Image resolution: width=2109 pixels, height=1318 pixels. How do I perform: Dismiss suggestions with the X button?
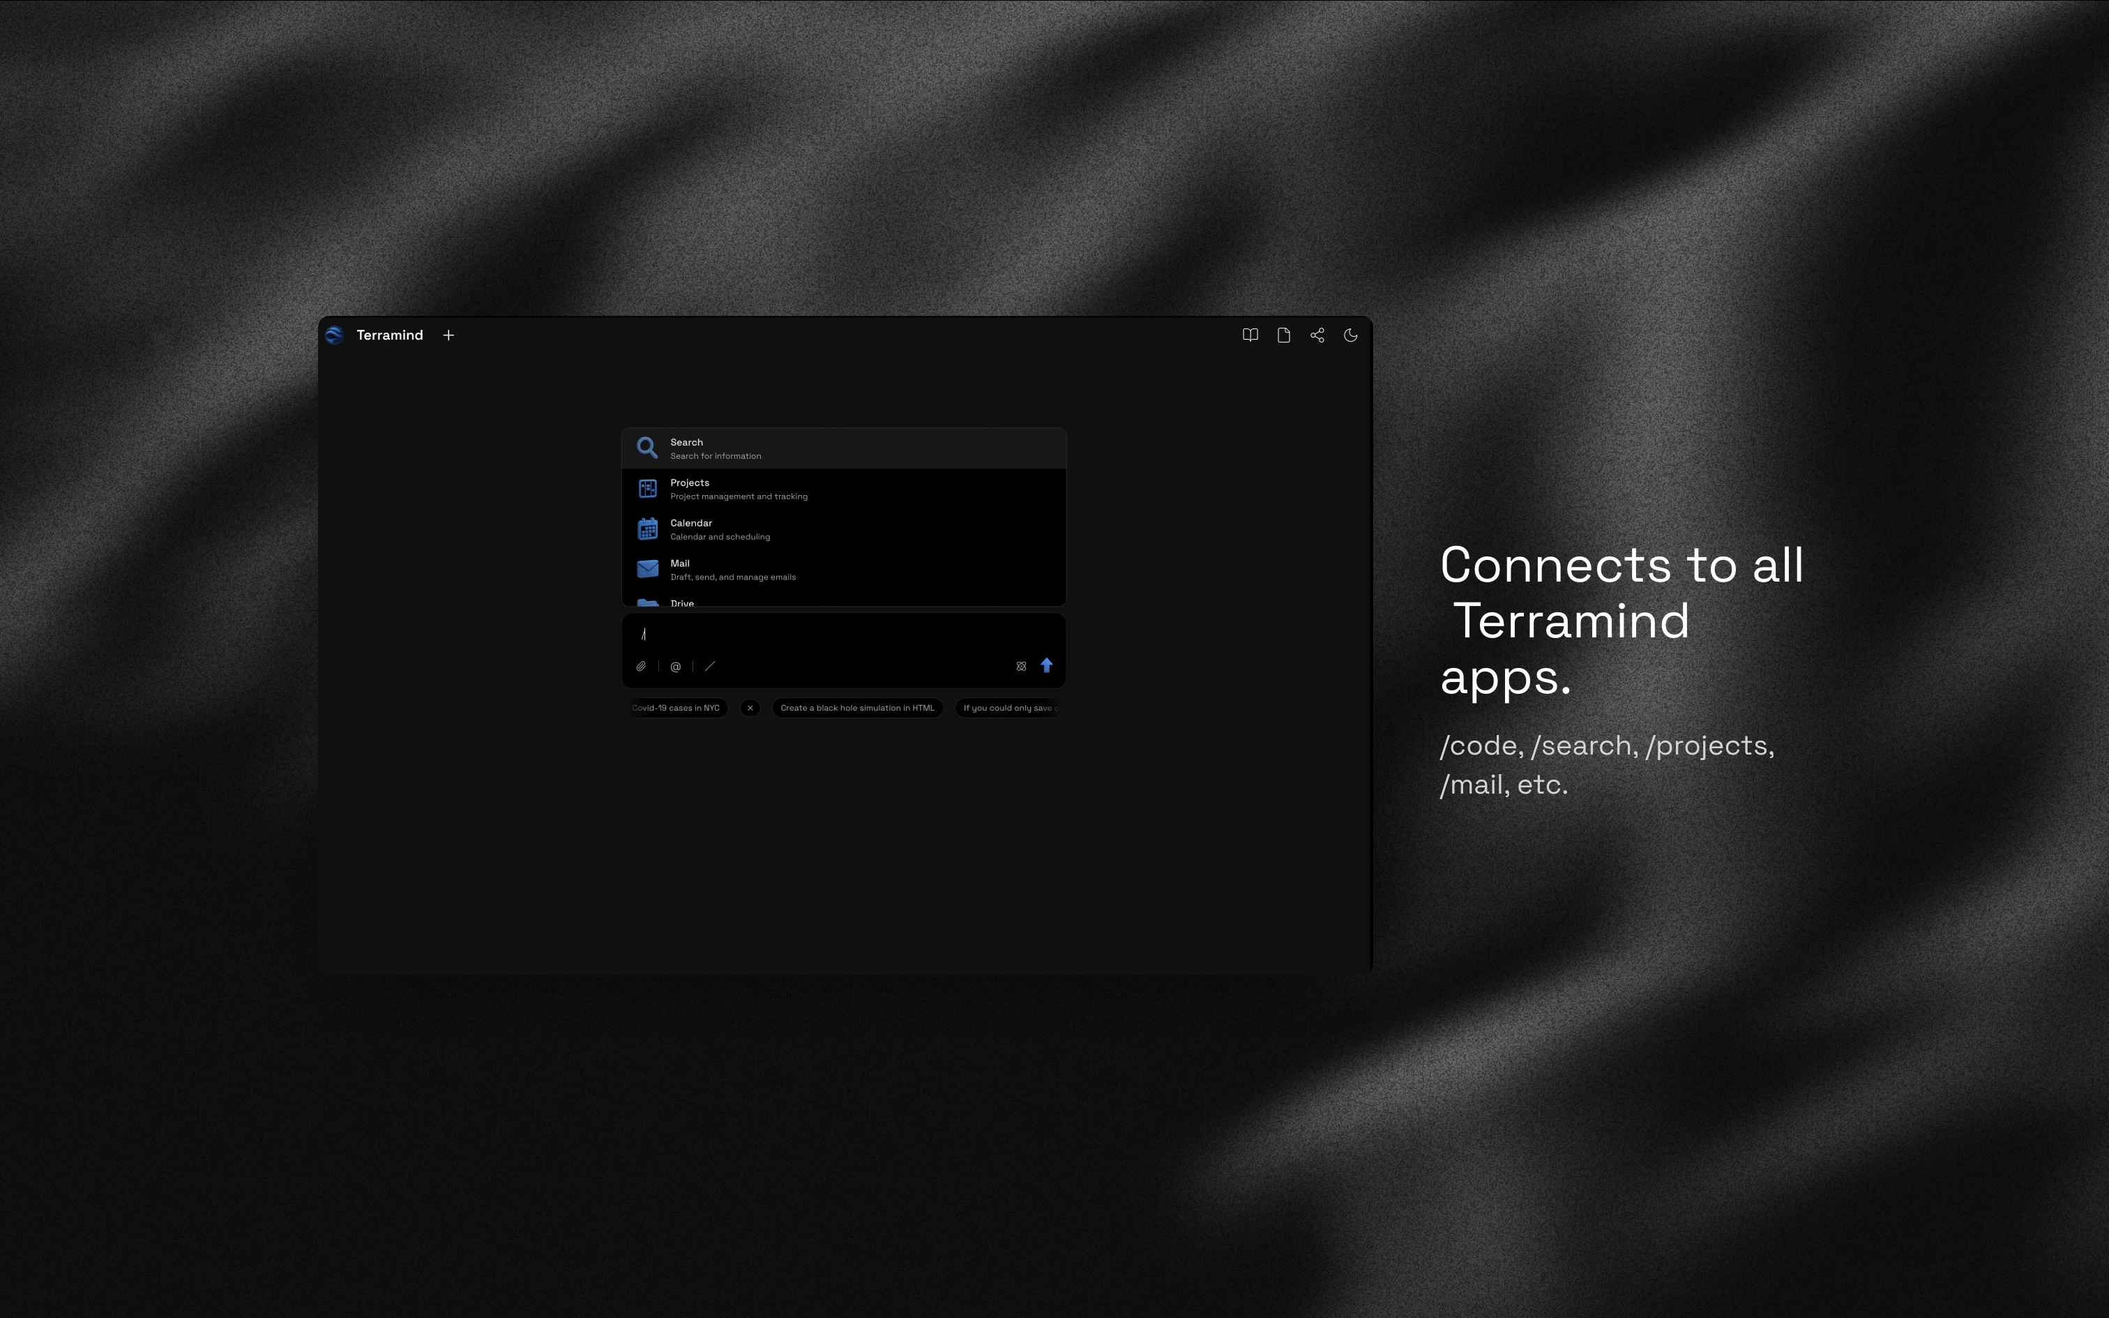pos(750,708)
